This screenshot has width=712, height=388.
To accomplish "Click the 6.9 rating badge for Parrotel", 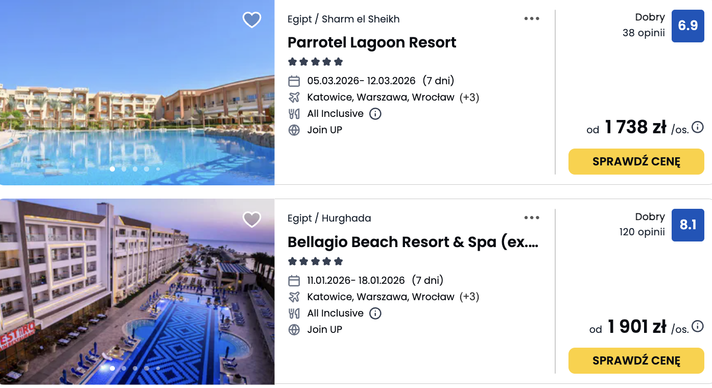I will (x=687, y=26).
